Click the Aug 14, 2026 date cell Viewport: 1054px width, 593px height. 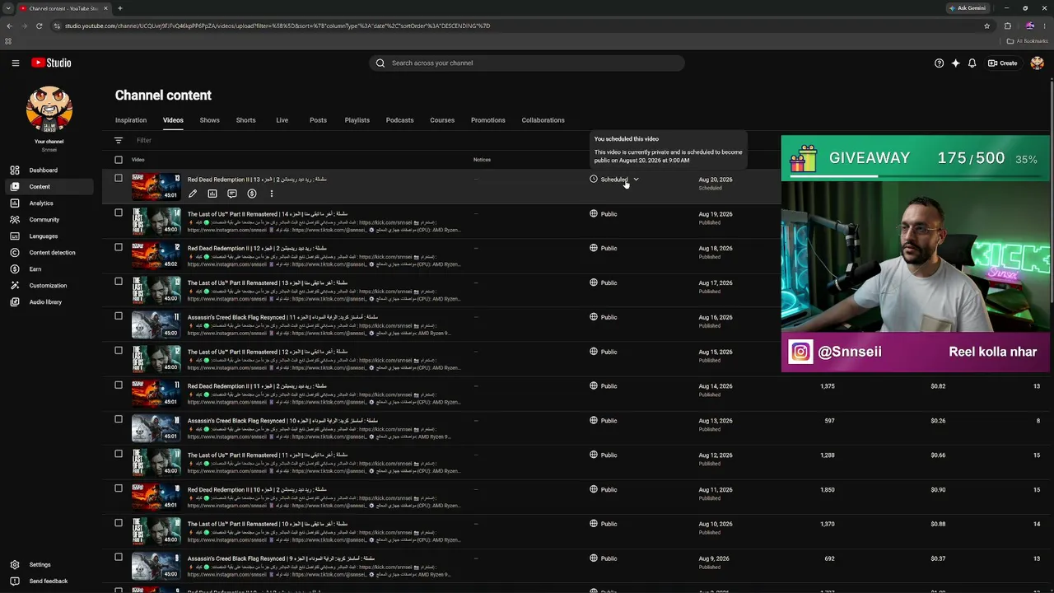(x=716, y=386)
